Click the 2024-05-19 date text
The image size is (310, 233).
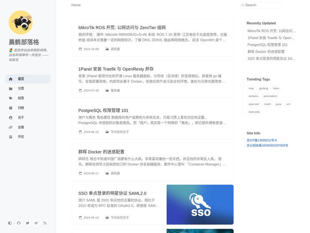(91, 217)
